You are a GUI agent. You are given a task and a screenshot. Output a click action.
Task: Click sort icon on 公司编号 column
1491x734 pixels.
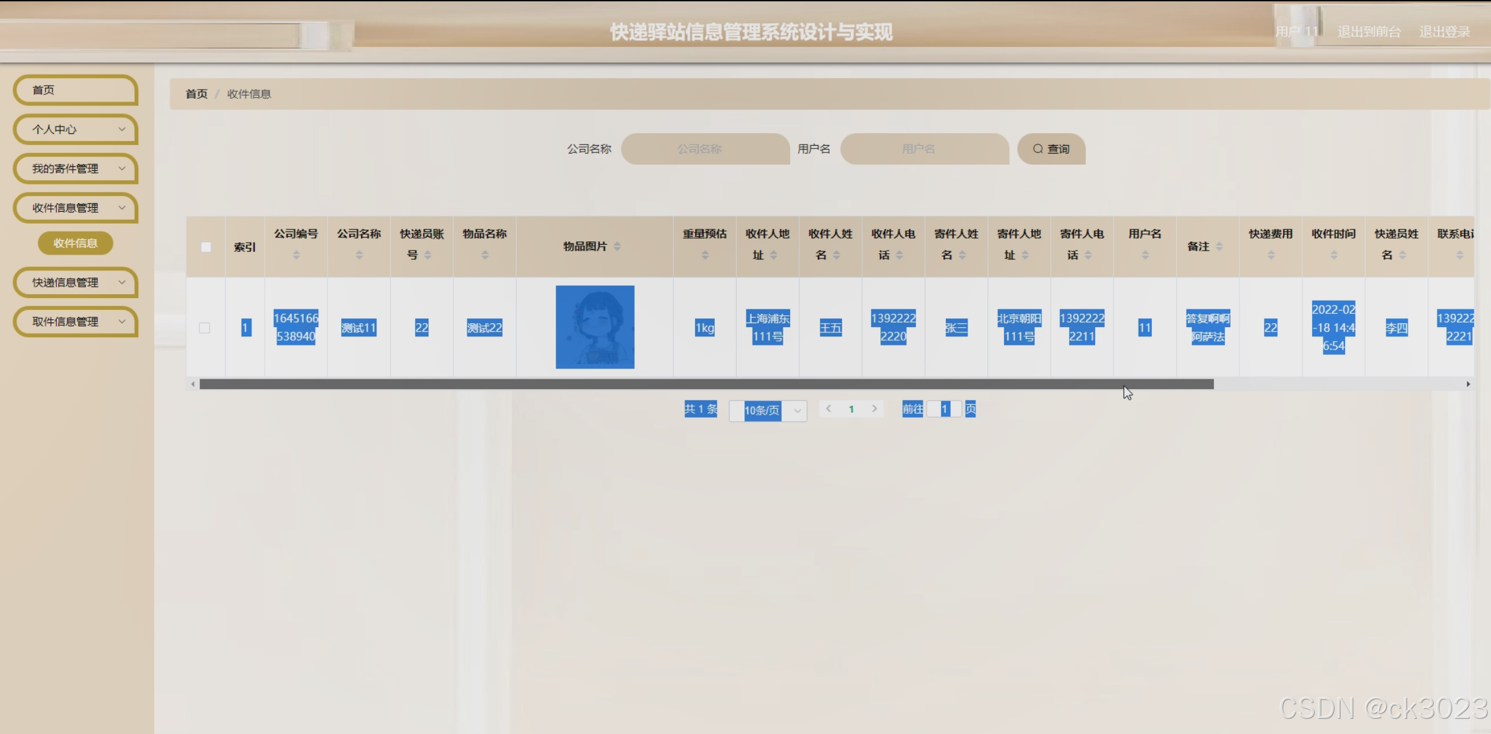coord(296,255)
